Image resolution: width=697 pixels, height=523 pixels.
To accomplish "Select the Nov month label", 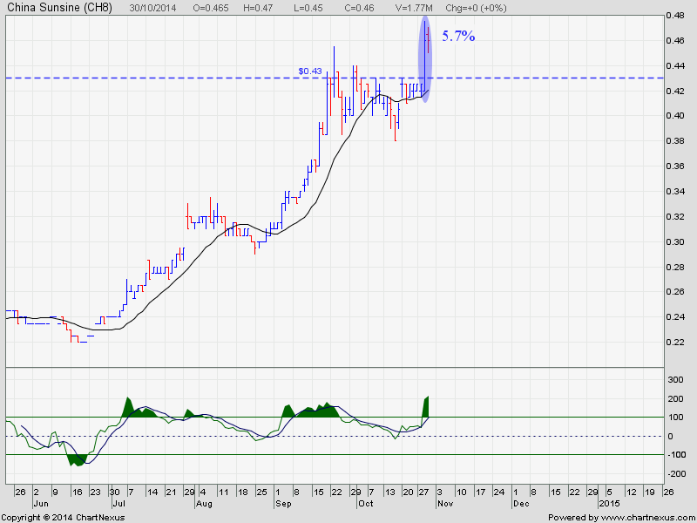I will (445, 504).
